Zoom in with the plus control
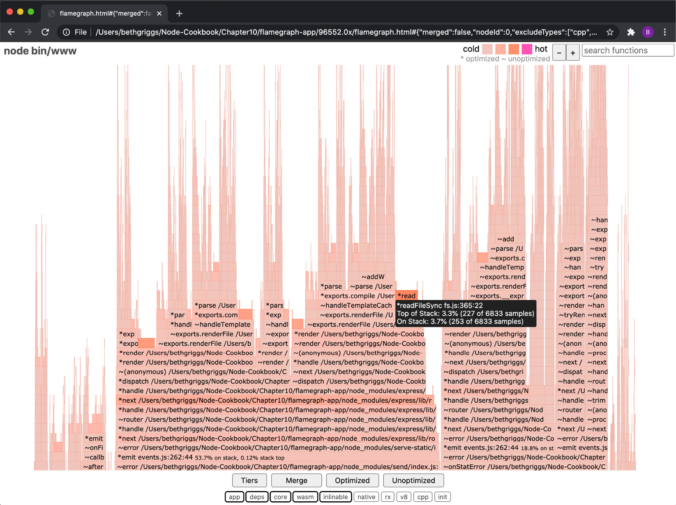Screen dimensions: 676x505 (x=573, y=53)
